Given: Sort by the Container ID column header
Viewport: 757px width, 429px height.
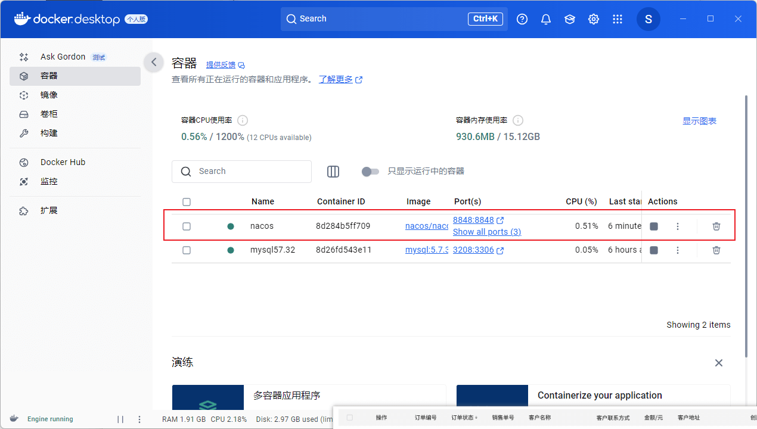Looking at the screenshot, I should pos(341,202).
